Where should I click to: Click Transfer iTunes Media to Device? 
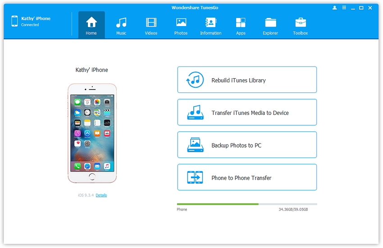pos(247,113)
